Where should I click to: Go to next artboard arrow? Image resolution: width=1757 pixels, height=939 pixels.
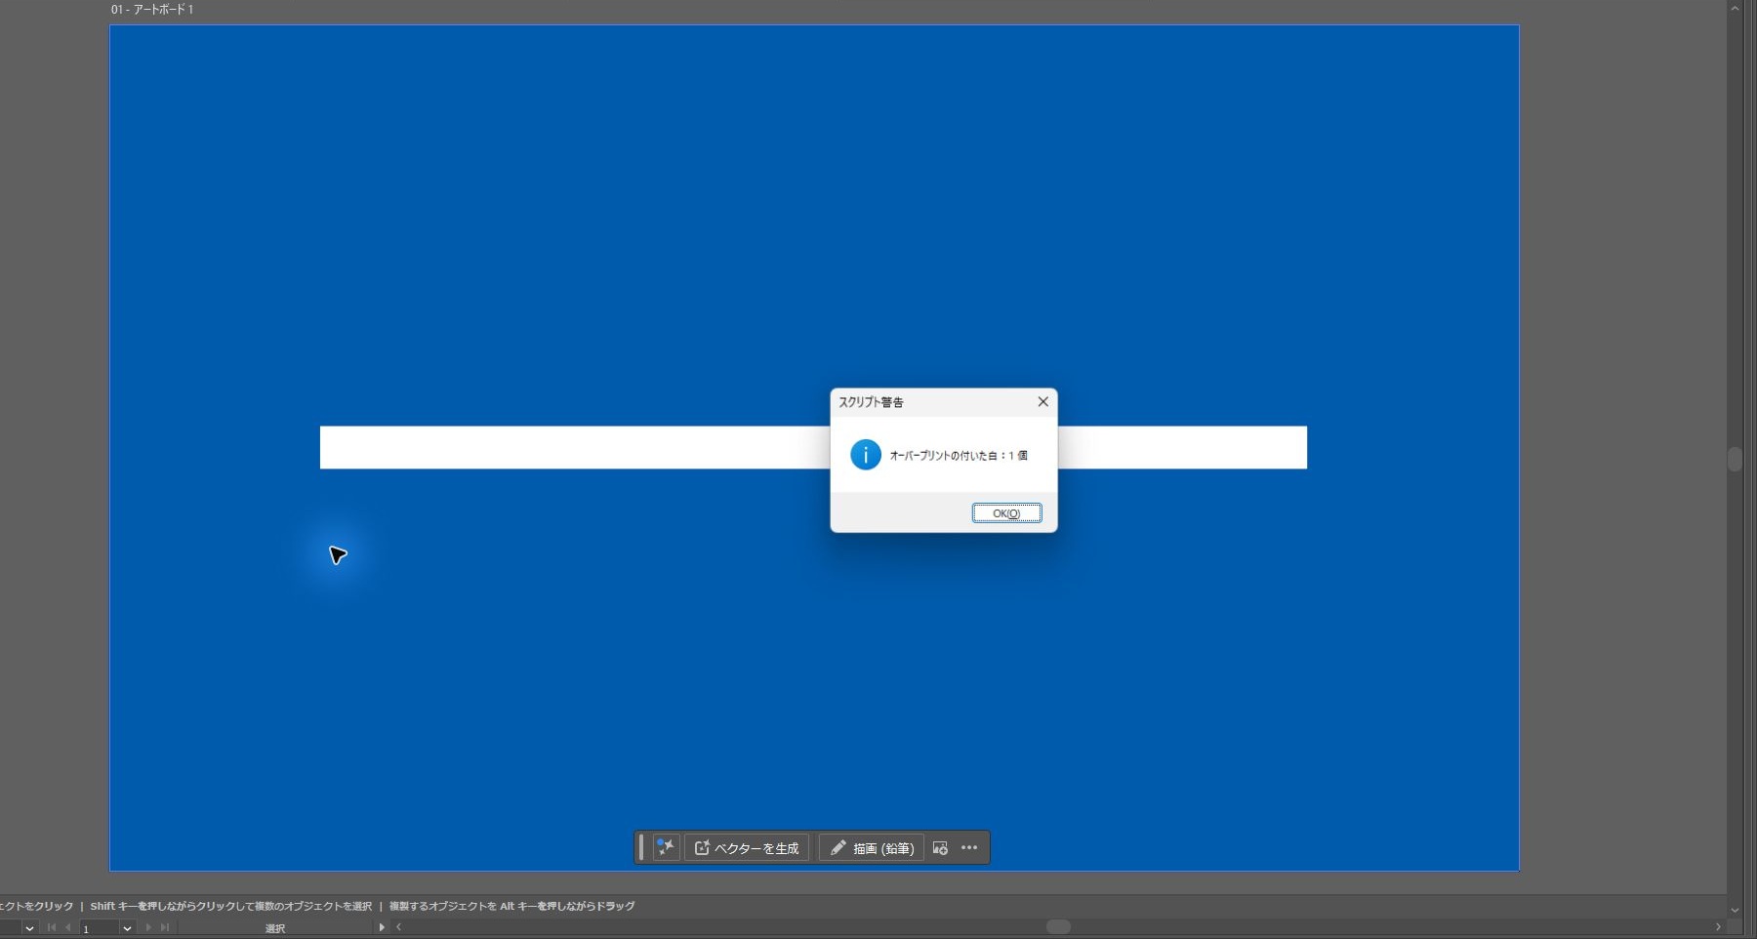[148, 928]
